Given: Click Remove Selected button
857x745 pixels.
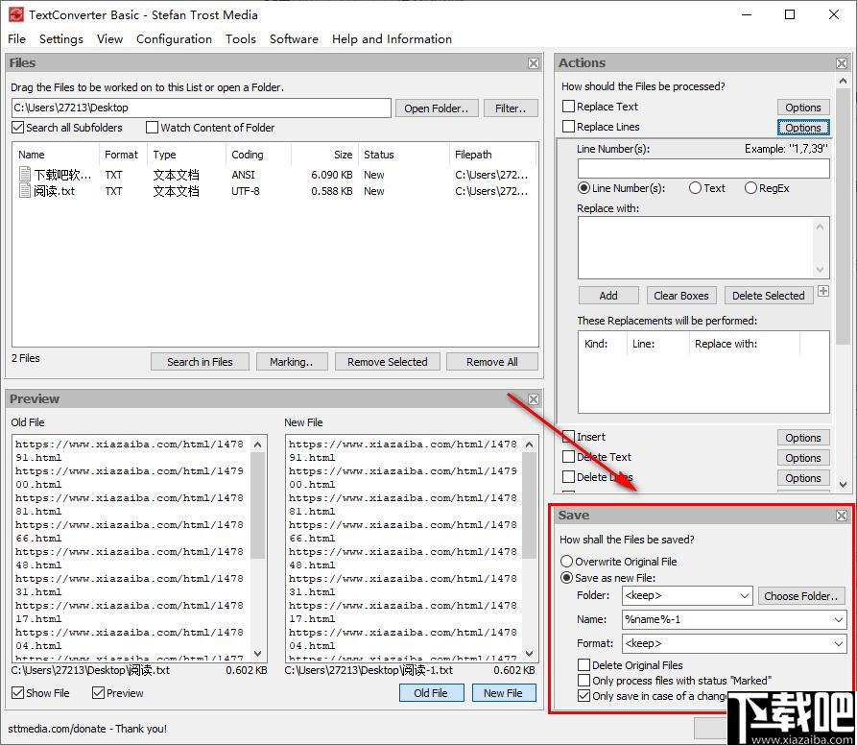Looking at the screenshot, I should pyautogui.click(x=388, y=362).
